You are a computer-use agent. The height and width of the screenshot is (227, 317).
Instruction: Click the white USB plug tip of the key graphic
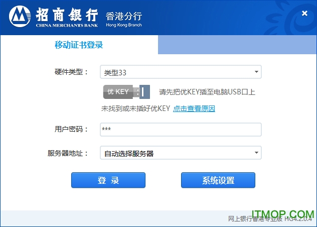pyautogui.click(x=144, y=92)
